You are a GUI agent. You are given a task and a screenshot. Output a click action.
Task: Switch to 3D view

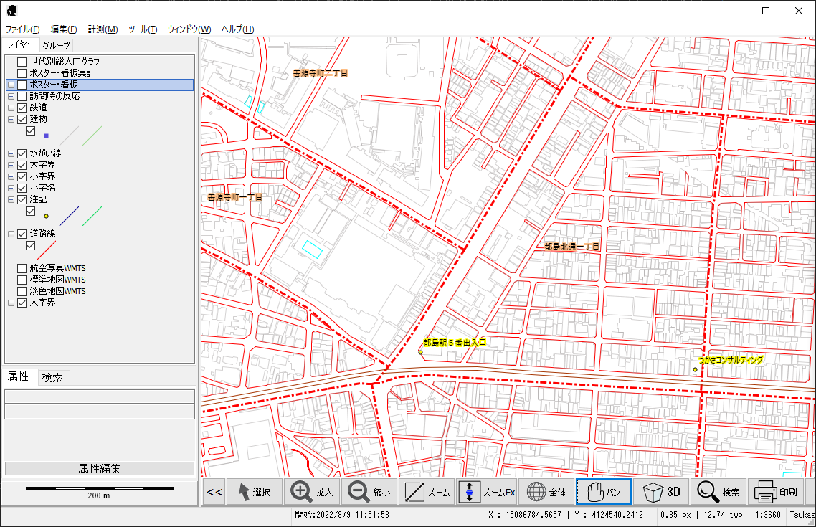coord(661,492)
